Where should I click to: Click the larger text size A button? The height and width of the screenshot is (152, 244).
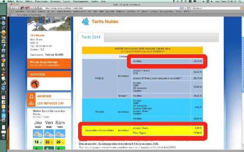coord(36,8)
